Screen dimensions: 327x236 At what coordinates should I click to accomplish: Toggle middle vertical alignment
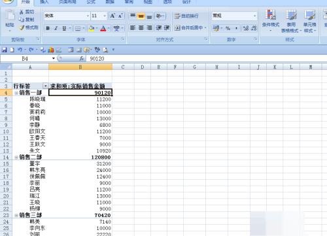[x=141, y=16]
